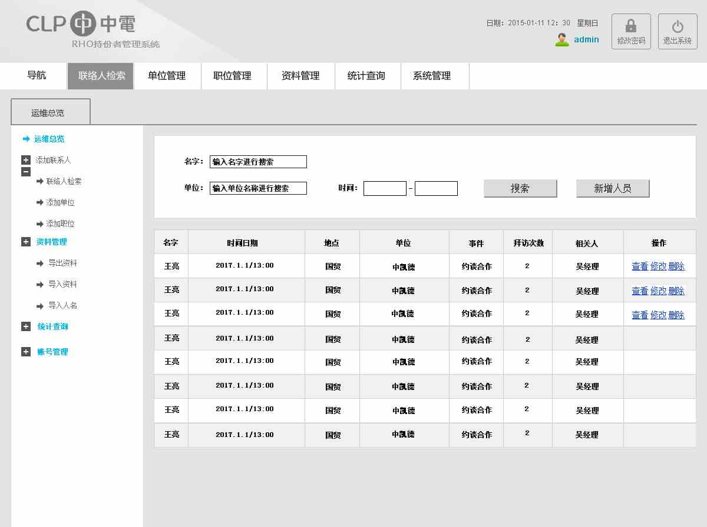Click arrow icon beside 导入人名
Image resolution: width=707 pixels, height=527 pixels.
coord(40,306)
